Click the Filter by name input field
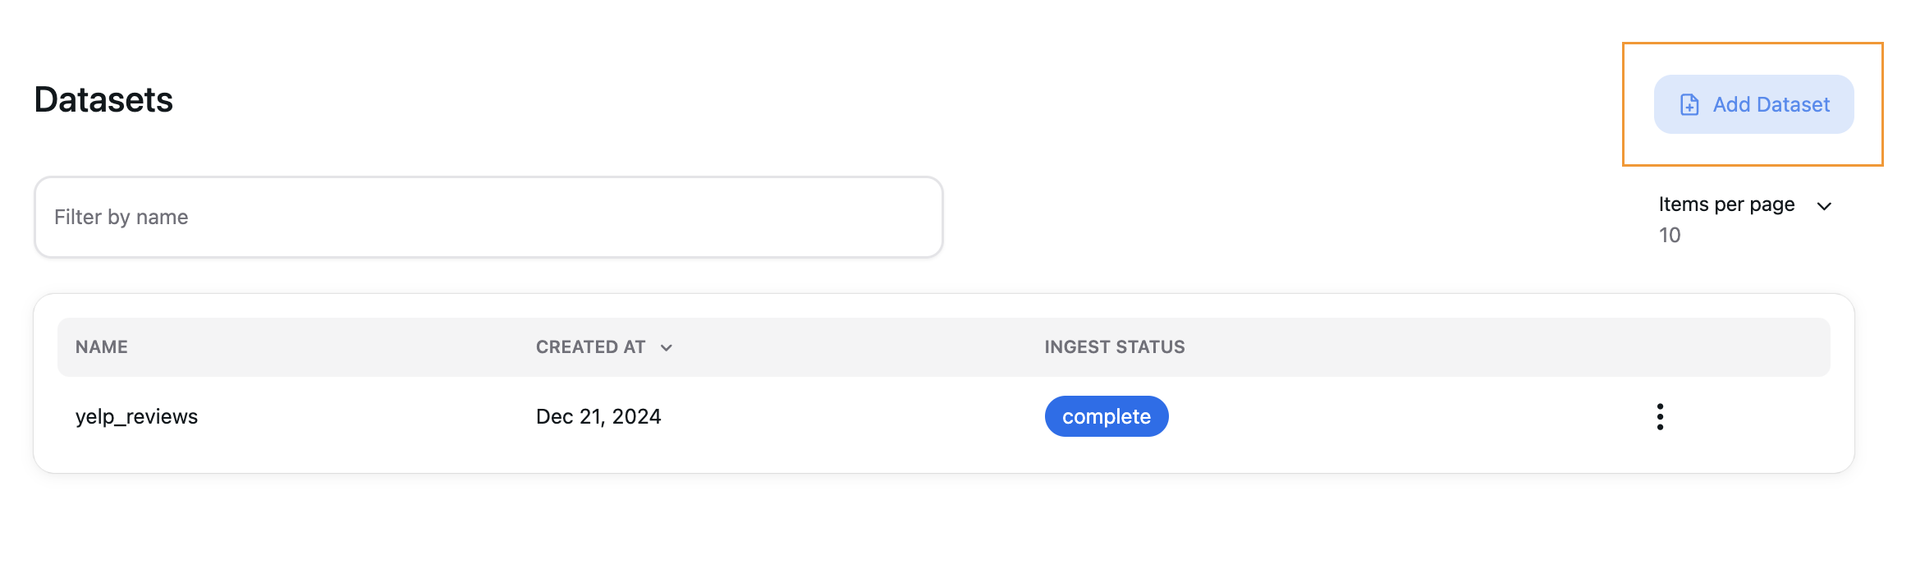The image size is (1911, 578). pyautogui.click(x=488, y=216)
